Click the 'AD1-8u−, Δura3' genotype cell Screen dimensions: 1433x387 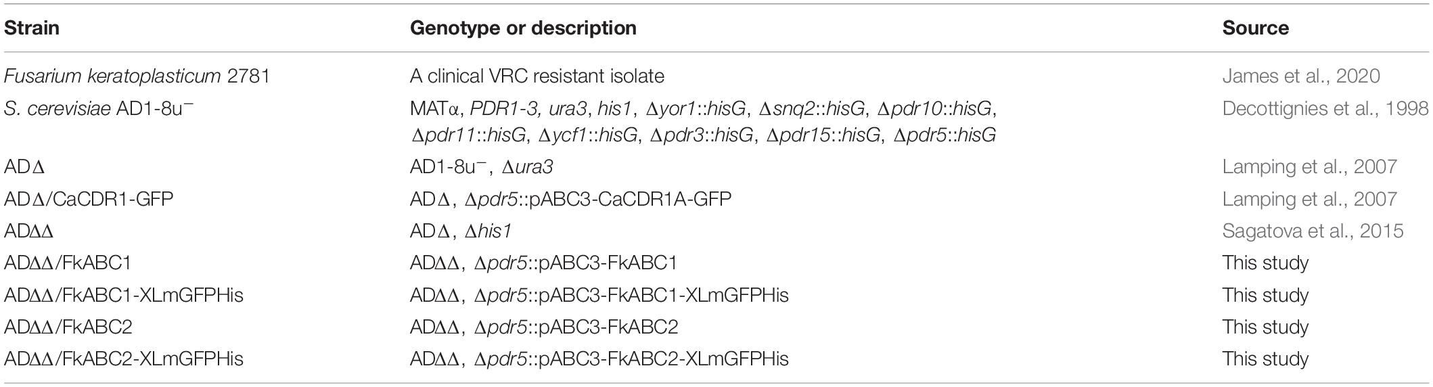pyautogui.click(x=482, y=166)
